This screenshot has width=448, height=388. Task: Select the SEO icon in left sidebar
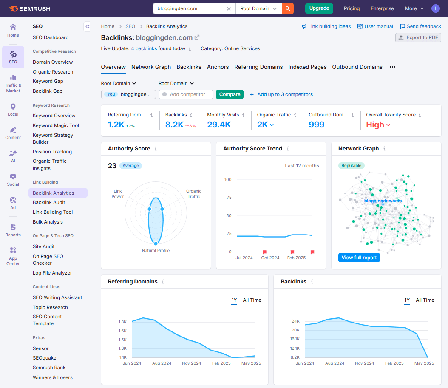pos(13,54)
